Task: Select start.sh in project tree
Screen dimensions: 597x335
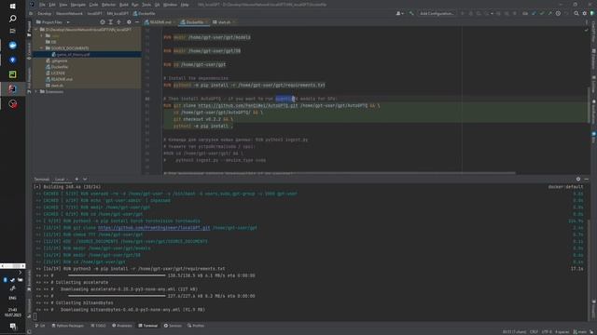Action: click(57, 86)
